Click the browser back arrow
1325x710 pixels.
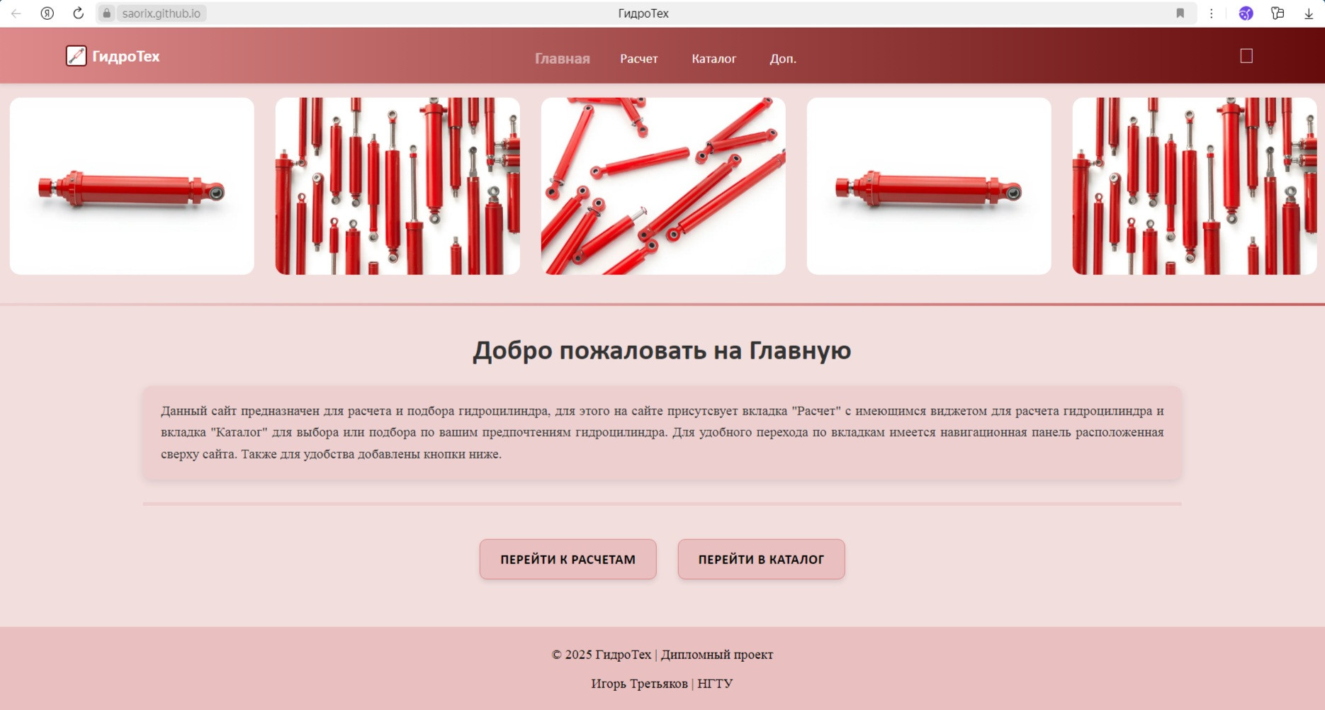16,13
